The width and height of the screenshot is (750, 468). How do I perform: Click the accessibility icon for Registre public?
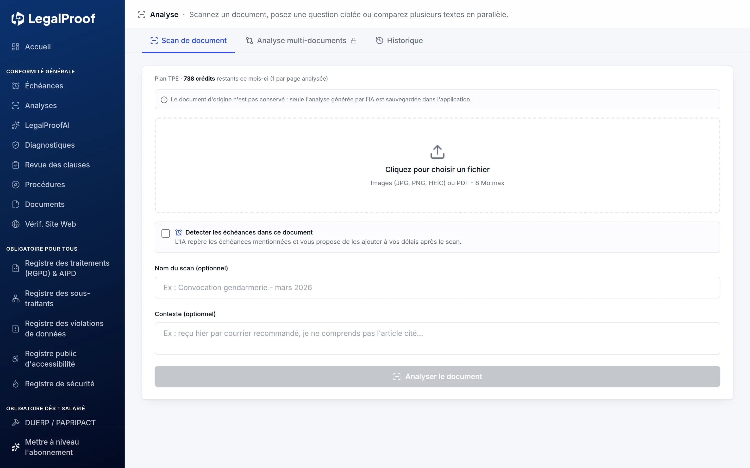pos(16,359)
